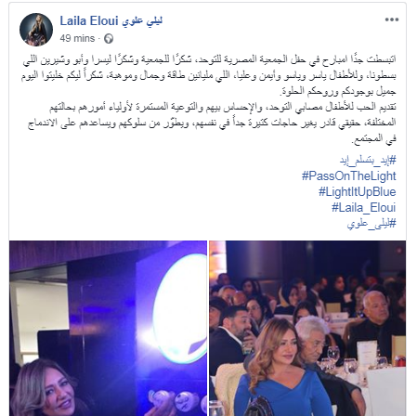Open Laila Eloui's profile picture avatar
This screenshot has width=417, height=416.
point(36,30)
